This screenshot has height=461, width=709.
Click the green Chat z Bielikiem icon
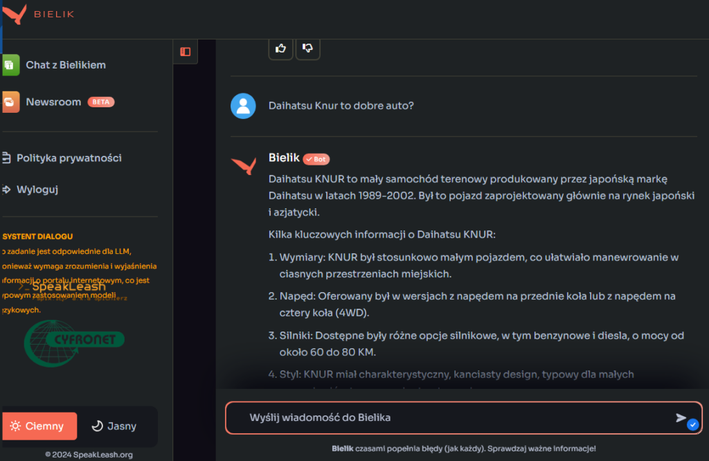[x=10, y=65]
